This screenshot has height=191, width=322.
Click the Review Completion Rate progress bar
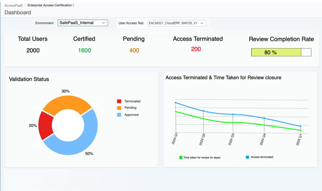(281, 53)
